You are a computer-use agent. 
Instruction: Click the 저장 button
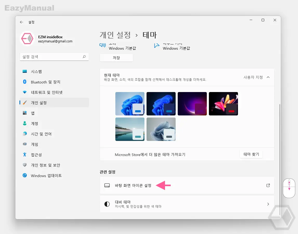point(116,58)
